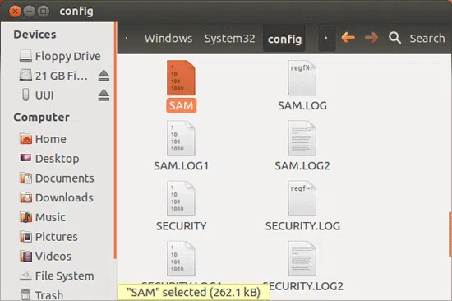Click the config path bar button

[284, 39]
